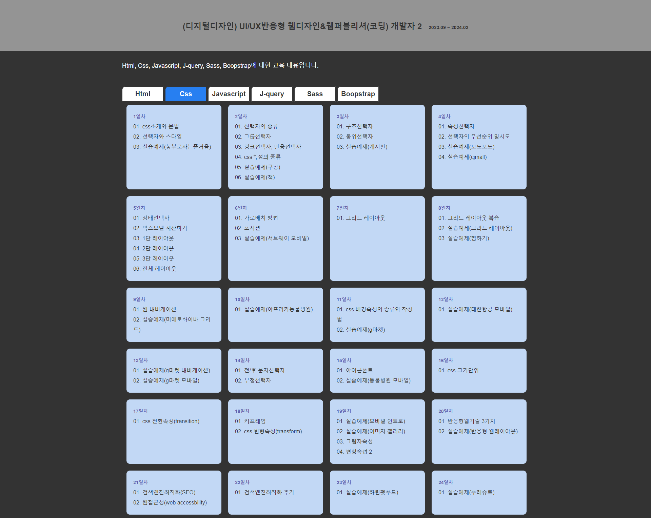The image size is (651, 518).
Task: Open '01. 웹 내비게이션' in 9일차
Action: click(x=155, y=309)
